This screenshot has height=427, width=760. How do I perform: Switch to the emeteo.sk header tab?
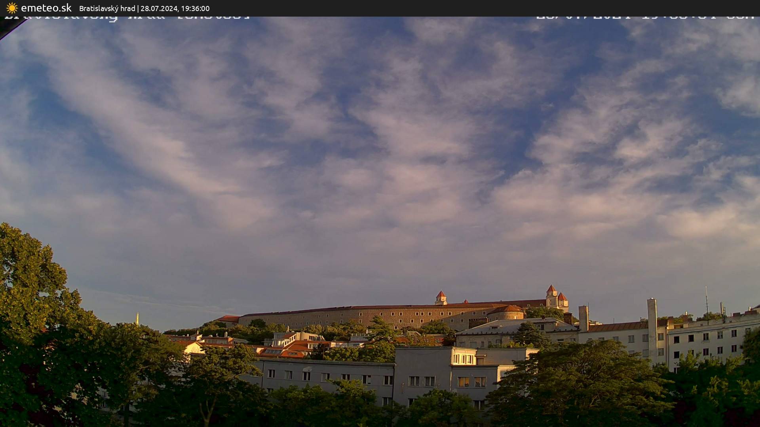[x=46, y=7]
